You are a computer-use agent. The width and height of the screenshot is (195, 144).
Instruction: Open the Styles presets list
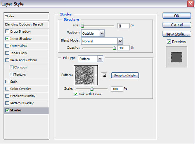coord(26,16)
